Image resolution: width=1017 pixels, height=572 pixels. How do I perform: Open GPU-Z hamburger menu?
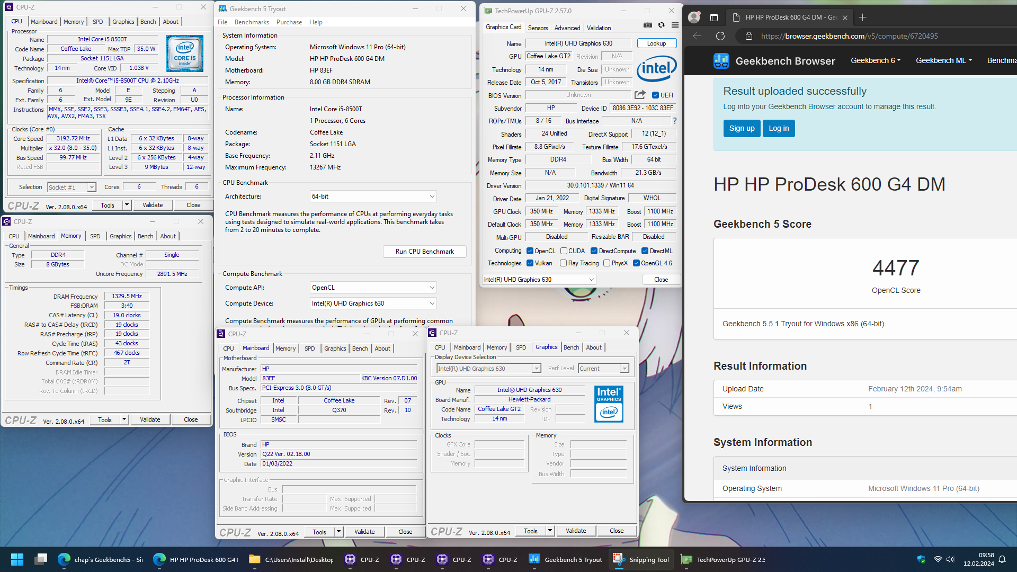point(675,25)
